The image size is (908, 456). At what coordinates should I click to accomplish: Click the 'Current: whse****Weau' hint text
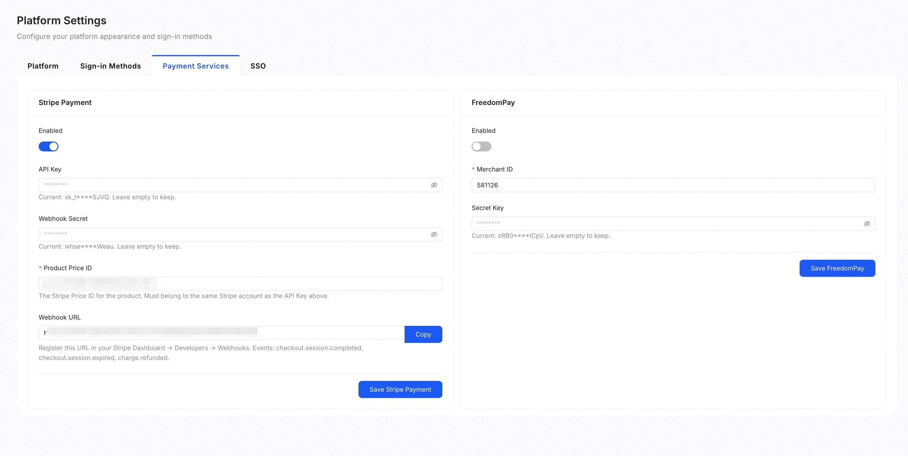pyautogui.click(x=110, y=247)
